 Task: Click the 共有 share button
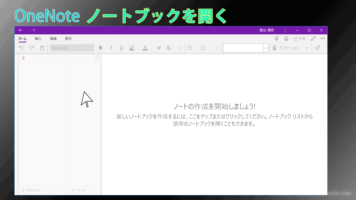(299, 39)
